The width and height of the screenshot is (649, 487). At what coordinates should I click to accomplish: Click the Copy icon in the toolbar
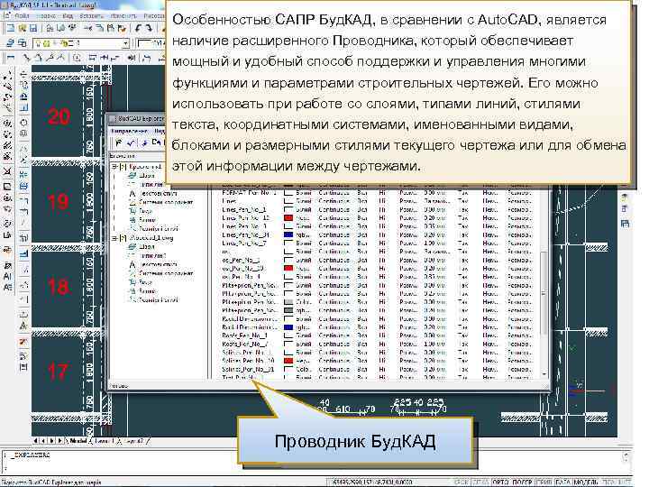coord(100,28)
